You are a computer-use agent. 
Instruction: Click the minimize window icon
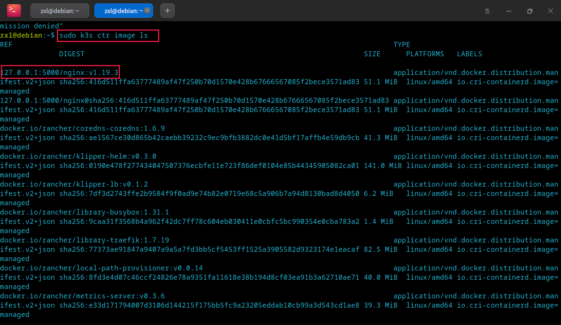click(508, 11)
